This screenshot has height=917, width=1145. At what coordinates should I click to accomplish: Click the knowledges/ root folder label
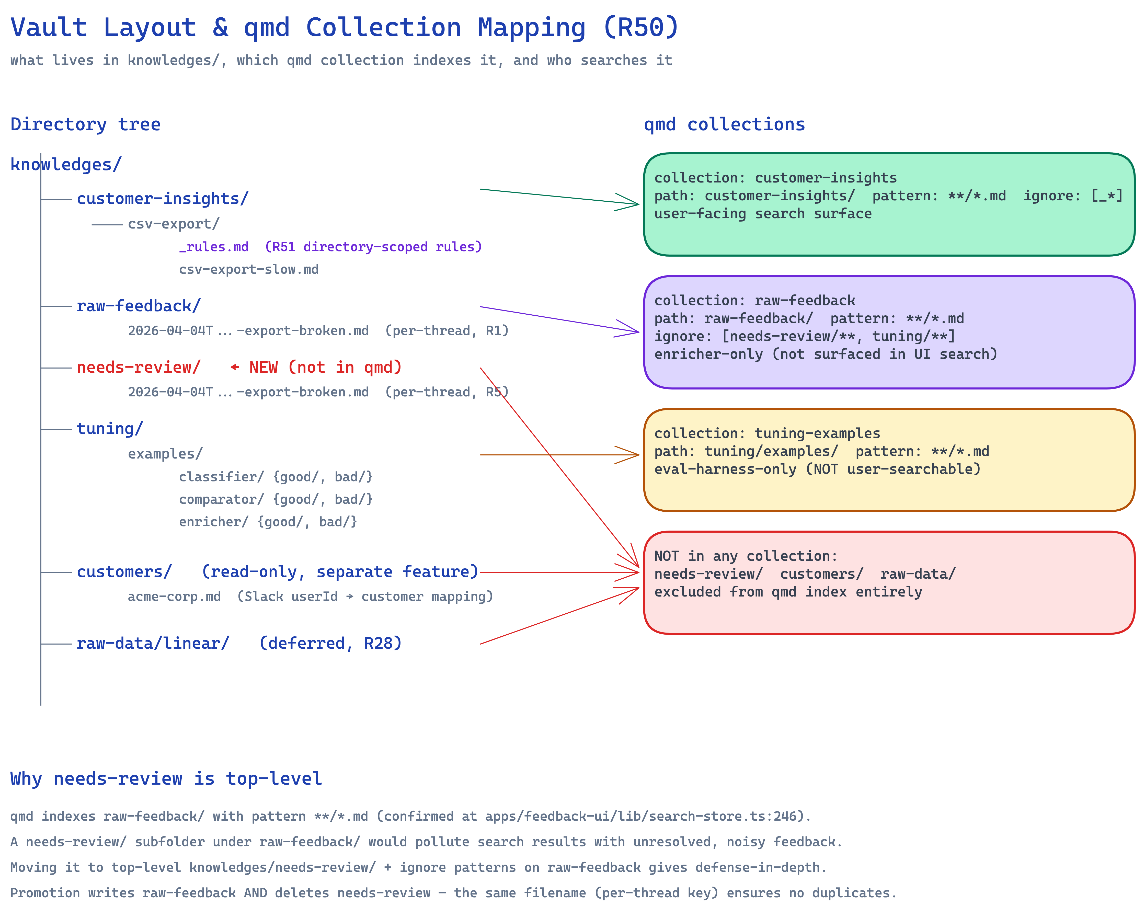pyautogui.click(x=66, y=165)
